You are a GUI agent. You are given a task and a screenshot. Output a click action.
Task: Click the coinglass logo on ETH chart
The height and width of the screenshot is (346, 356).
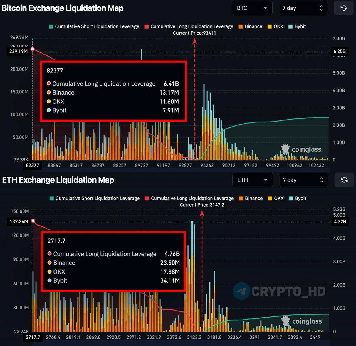[301, 321]
